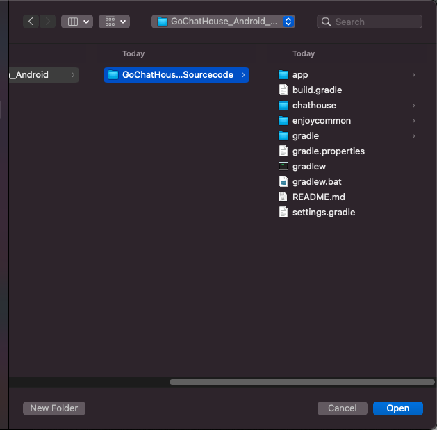
Task: Click the app folder icon
Action: (x=283, y=75)
